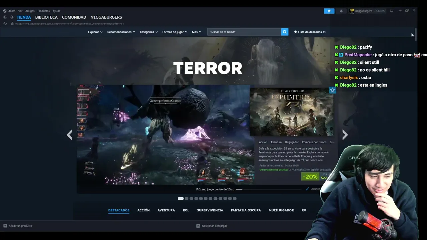Screen dimensions: 427x240
Task: Click the Expedition 33 description text
Action: pyautogui.click(x=294, y=154)
